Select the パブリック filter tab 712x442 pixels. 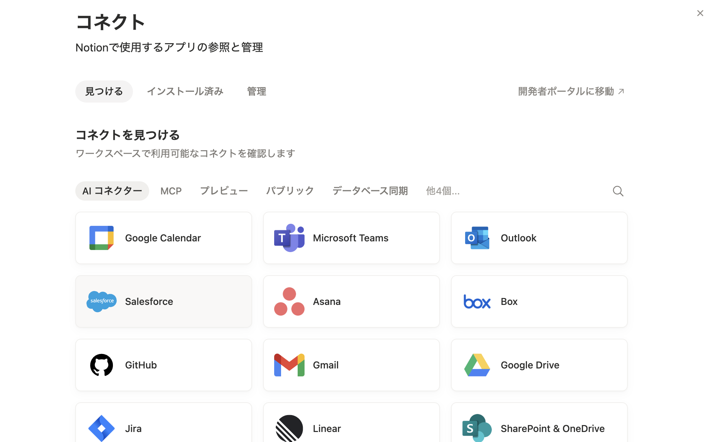coord(290,191)
